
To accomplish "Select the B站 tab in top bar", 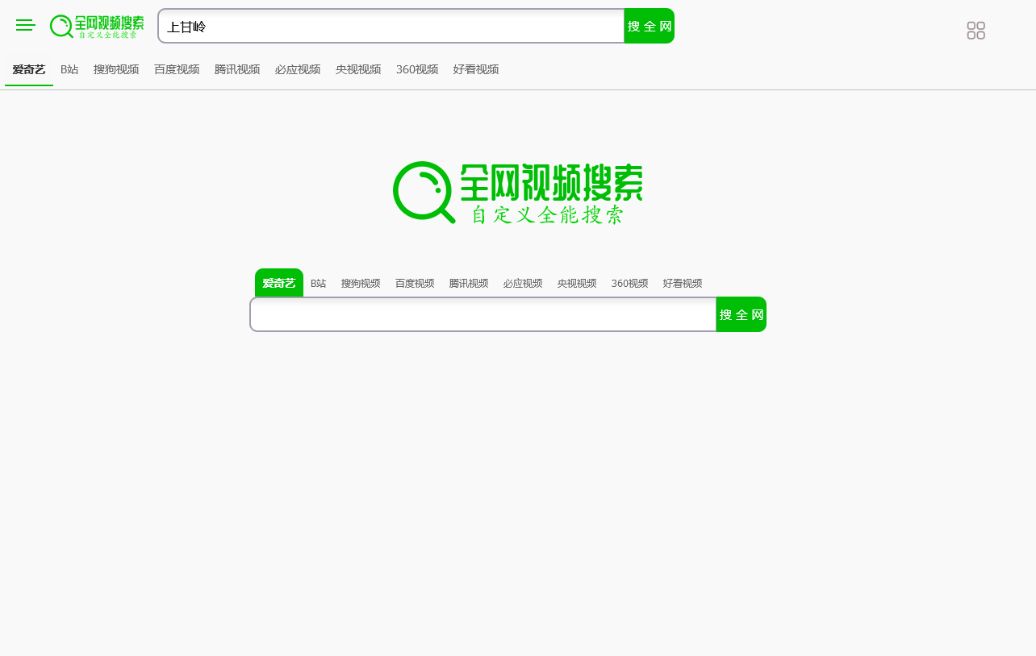I will [69, 69].
